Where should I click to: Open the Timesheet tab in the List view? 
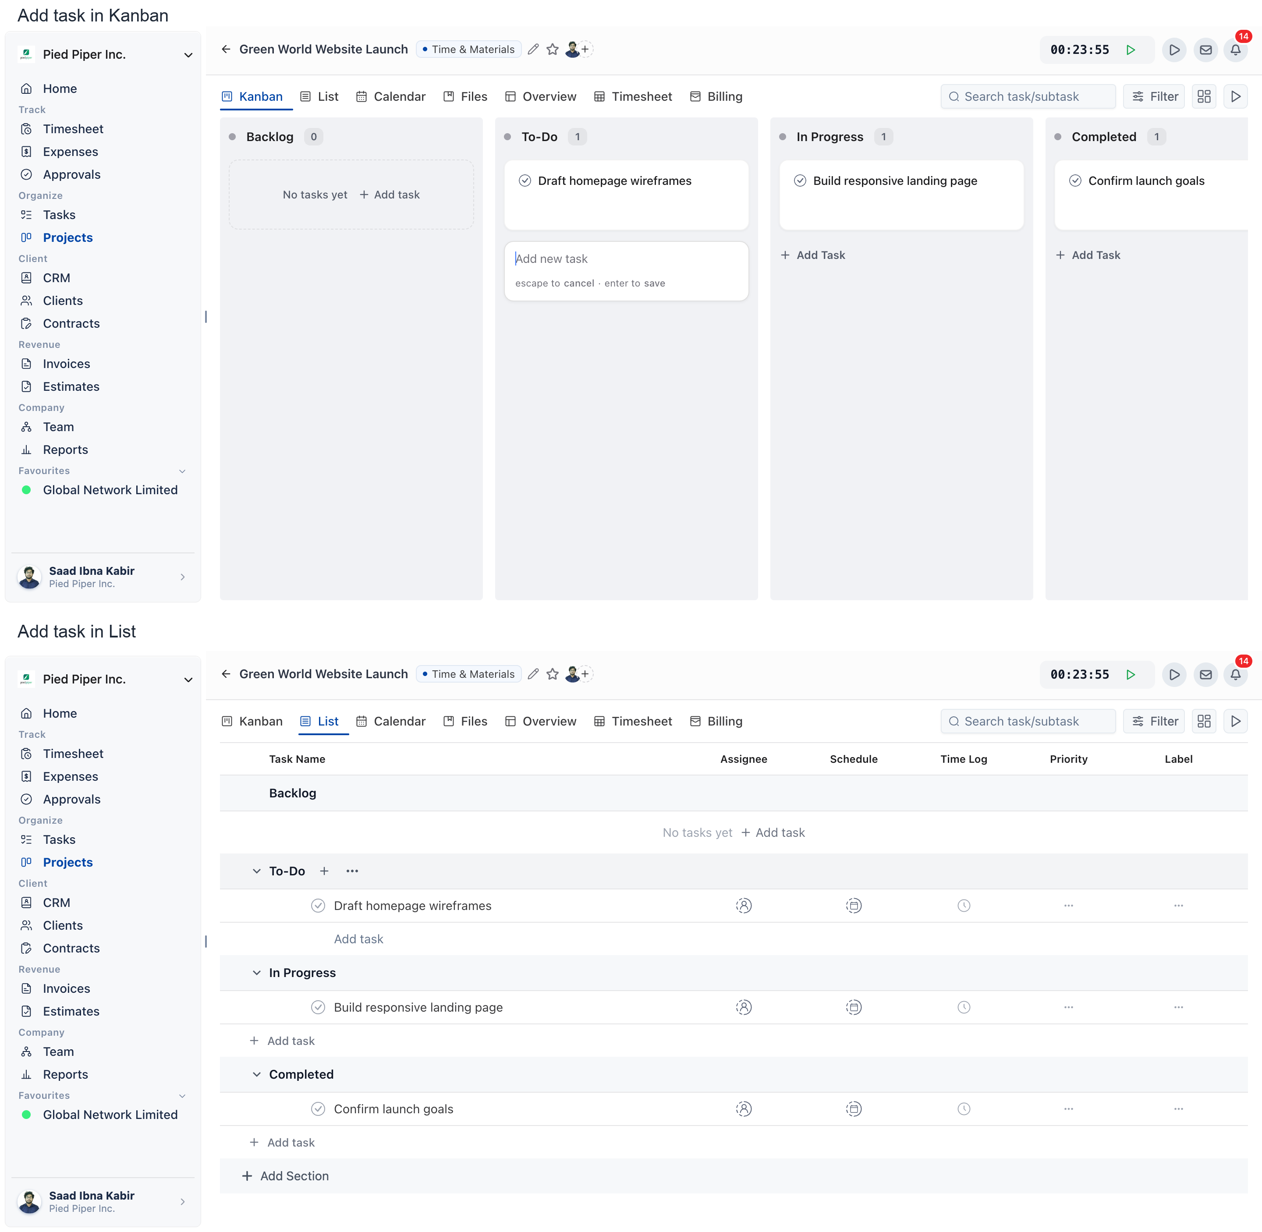coord(633,722)
